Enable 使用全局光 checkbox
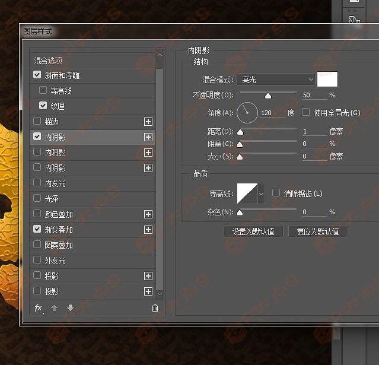Viewport: 379px width, 365px height. pyautogui.click(x=305, y=112)
